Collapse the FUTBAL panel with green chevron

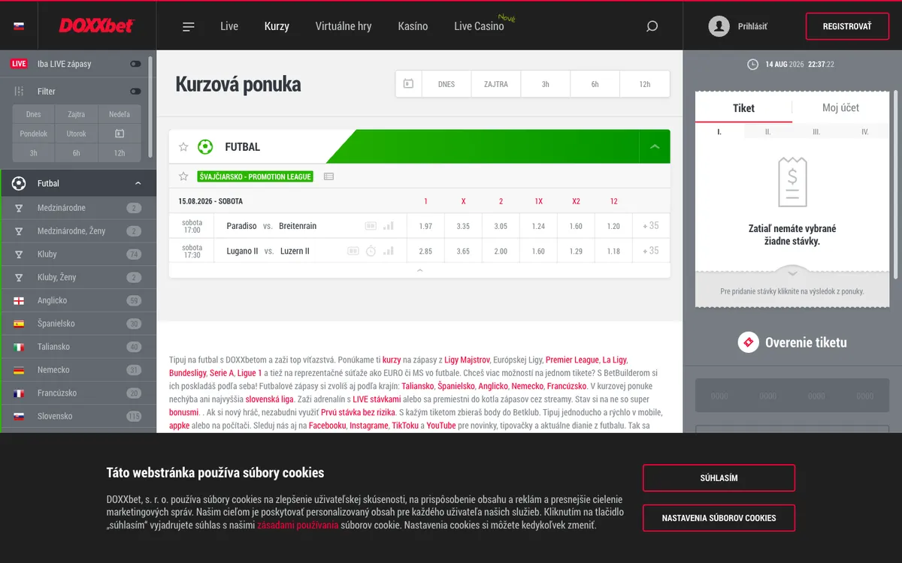point(655,147)
